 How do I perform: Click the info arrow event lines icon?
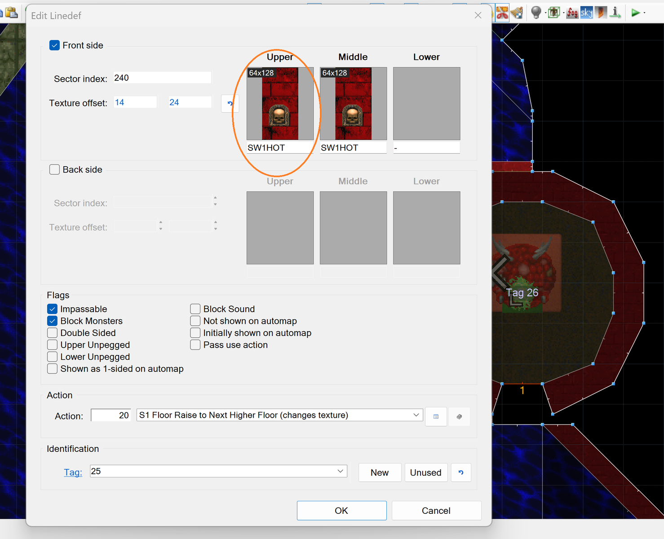615,13
